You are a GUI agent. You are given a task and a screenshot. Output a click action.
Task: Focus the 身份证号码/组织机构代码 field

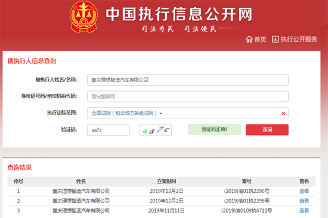pyautogui.click(x=188, y=96)
